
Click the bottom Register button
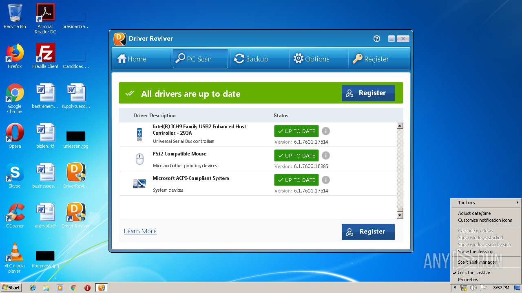click(368, 232)
